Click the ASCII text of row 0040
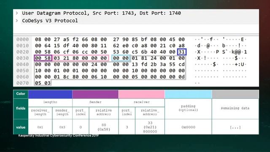This screenshot has height=152, width=270. [220, 65]
